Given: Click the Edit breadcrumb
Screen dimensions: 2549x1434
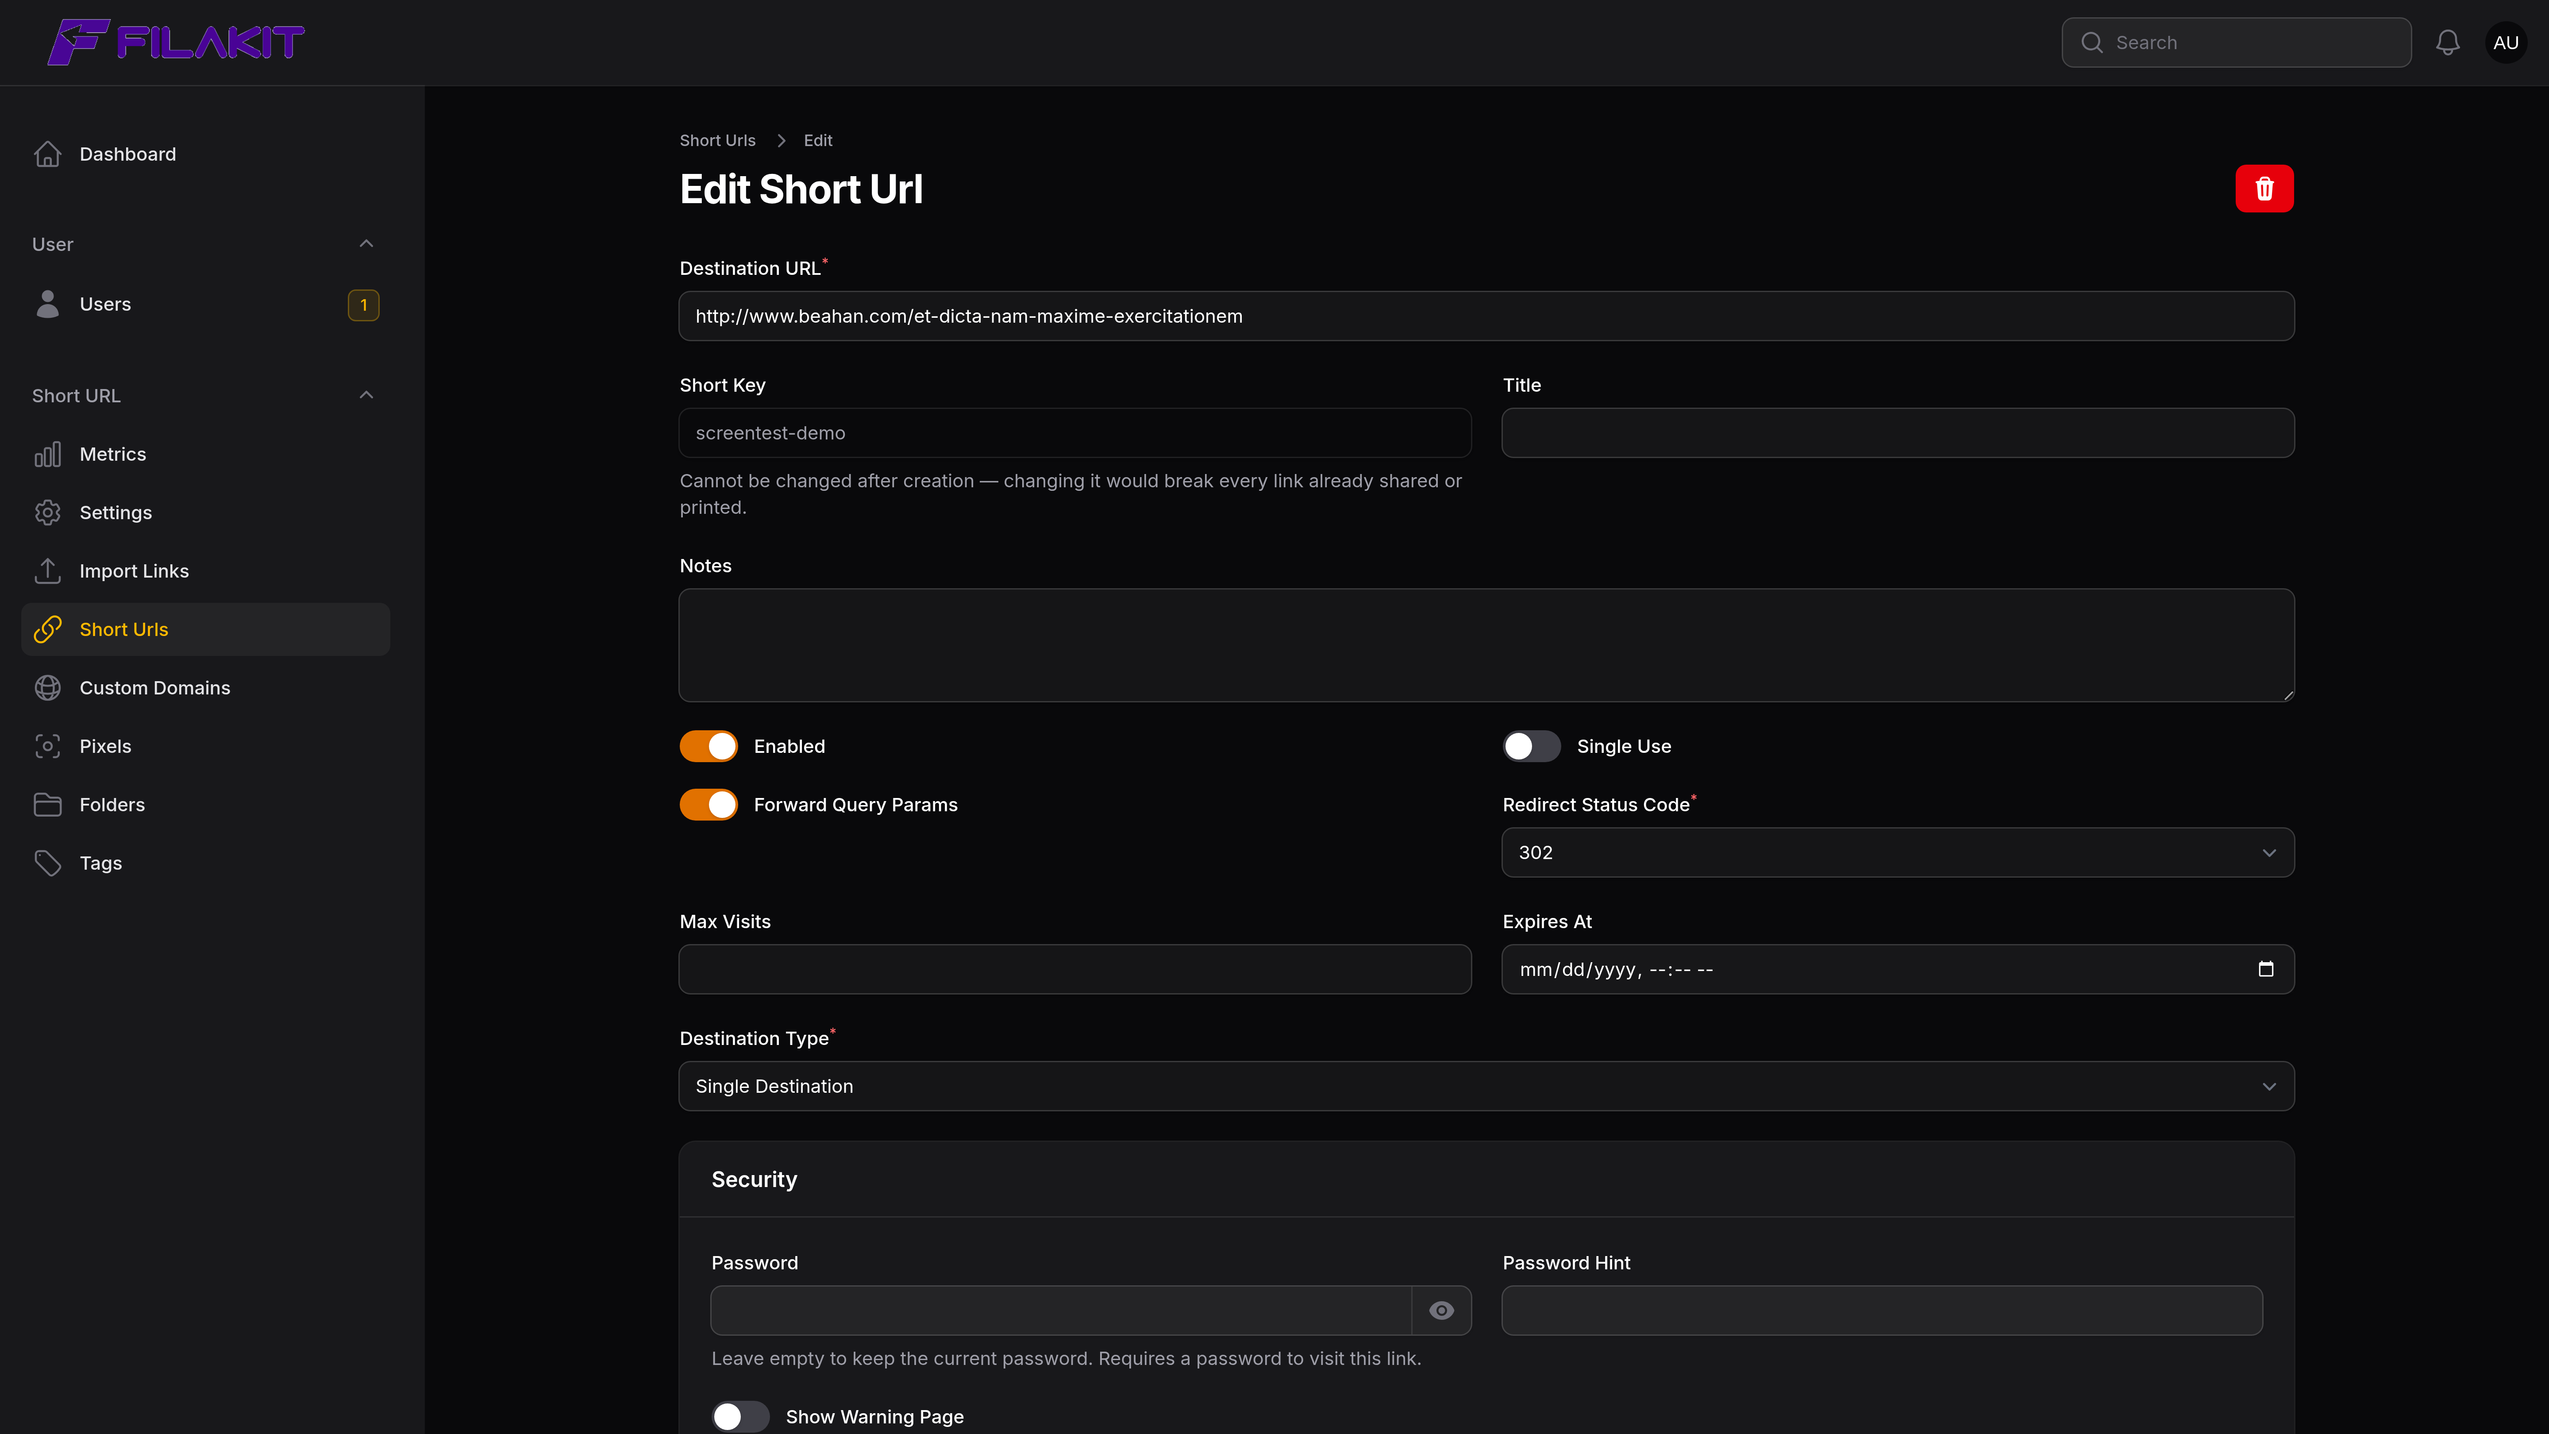Looking at the screenshot, I should tap(817, 141).
